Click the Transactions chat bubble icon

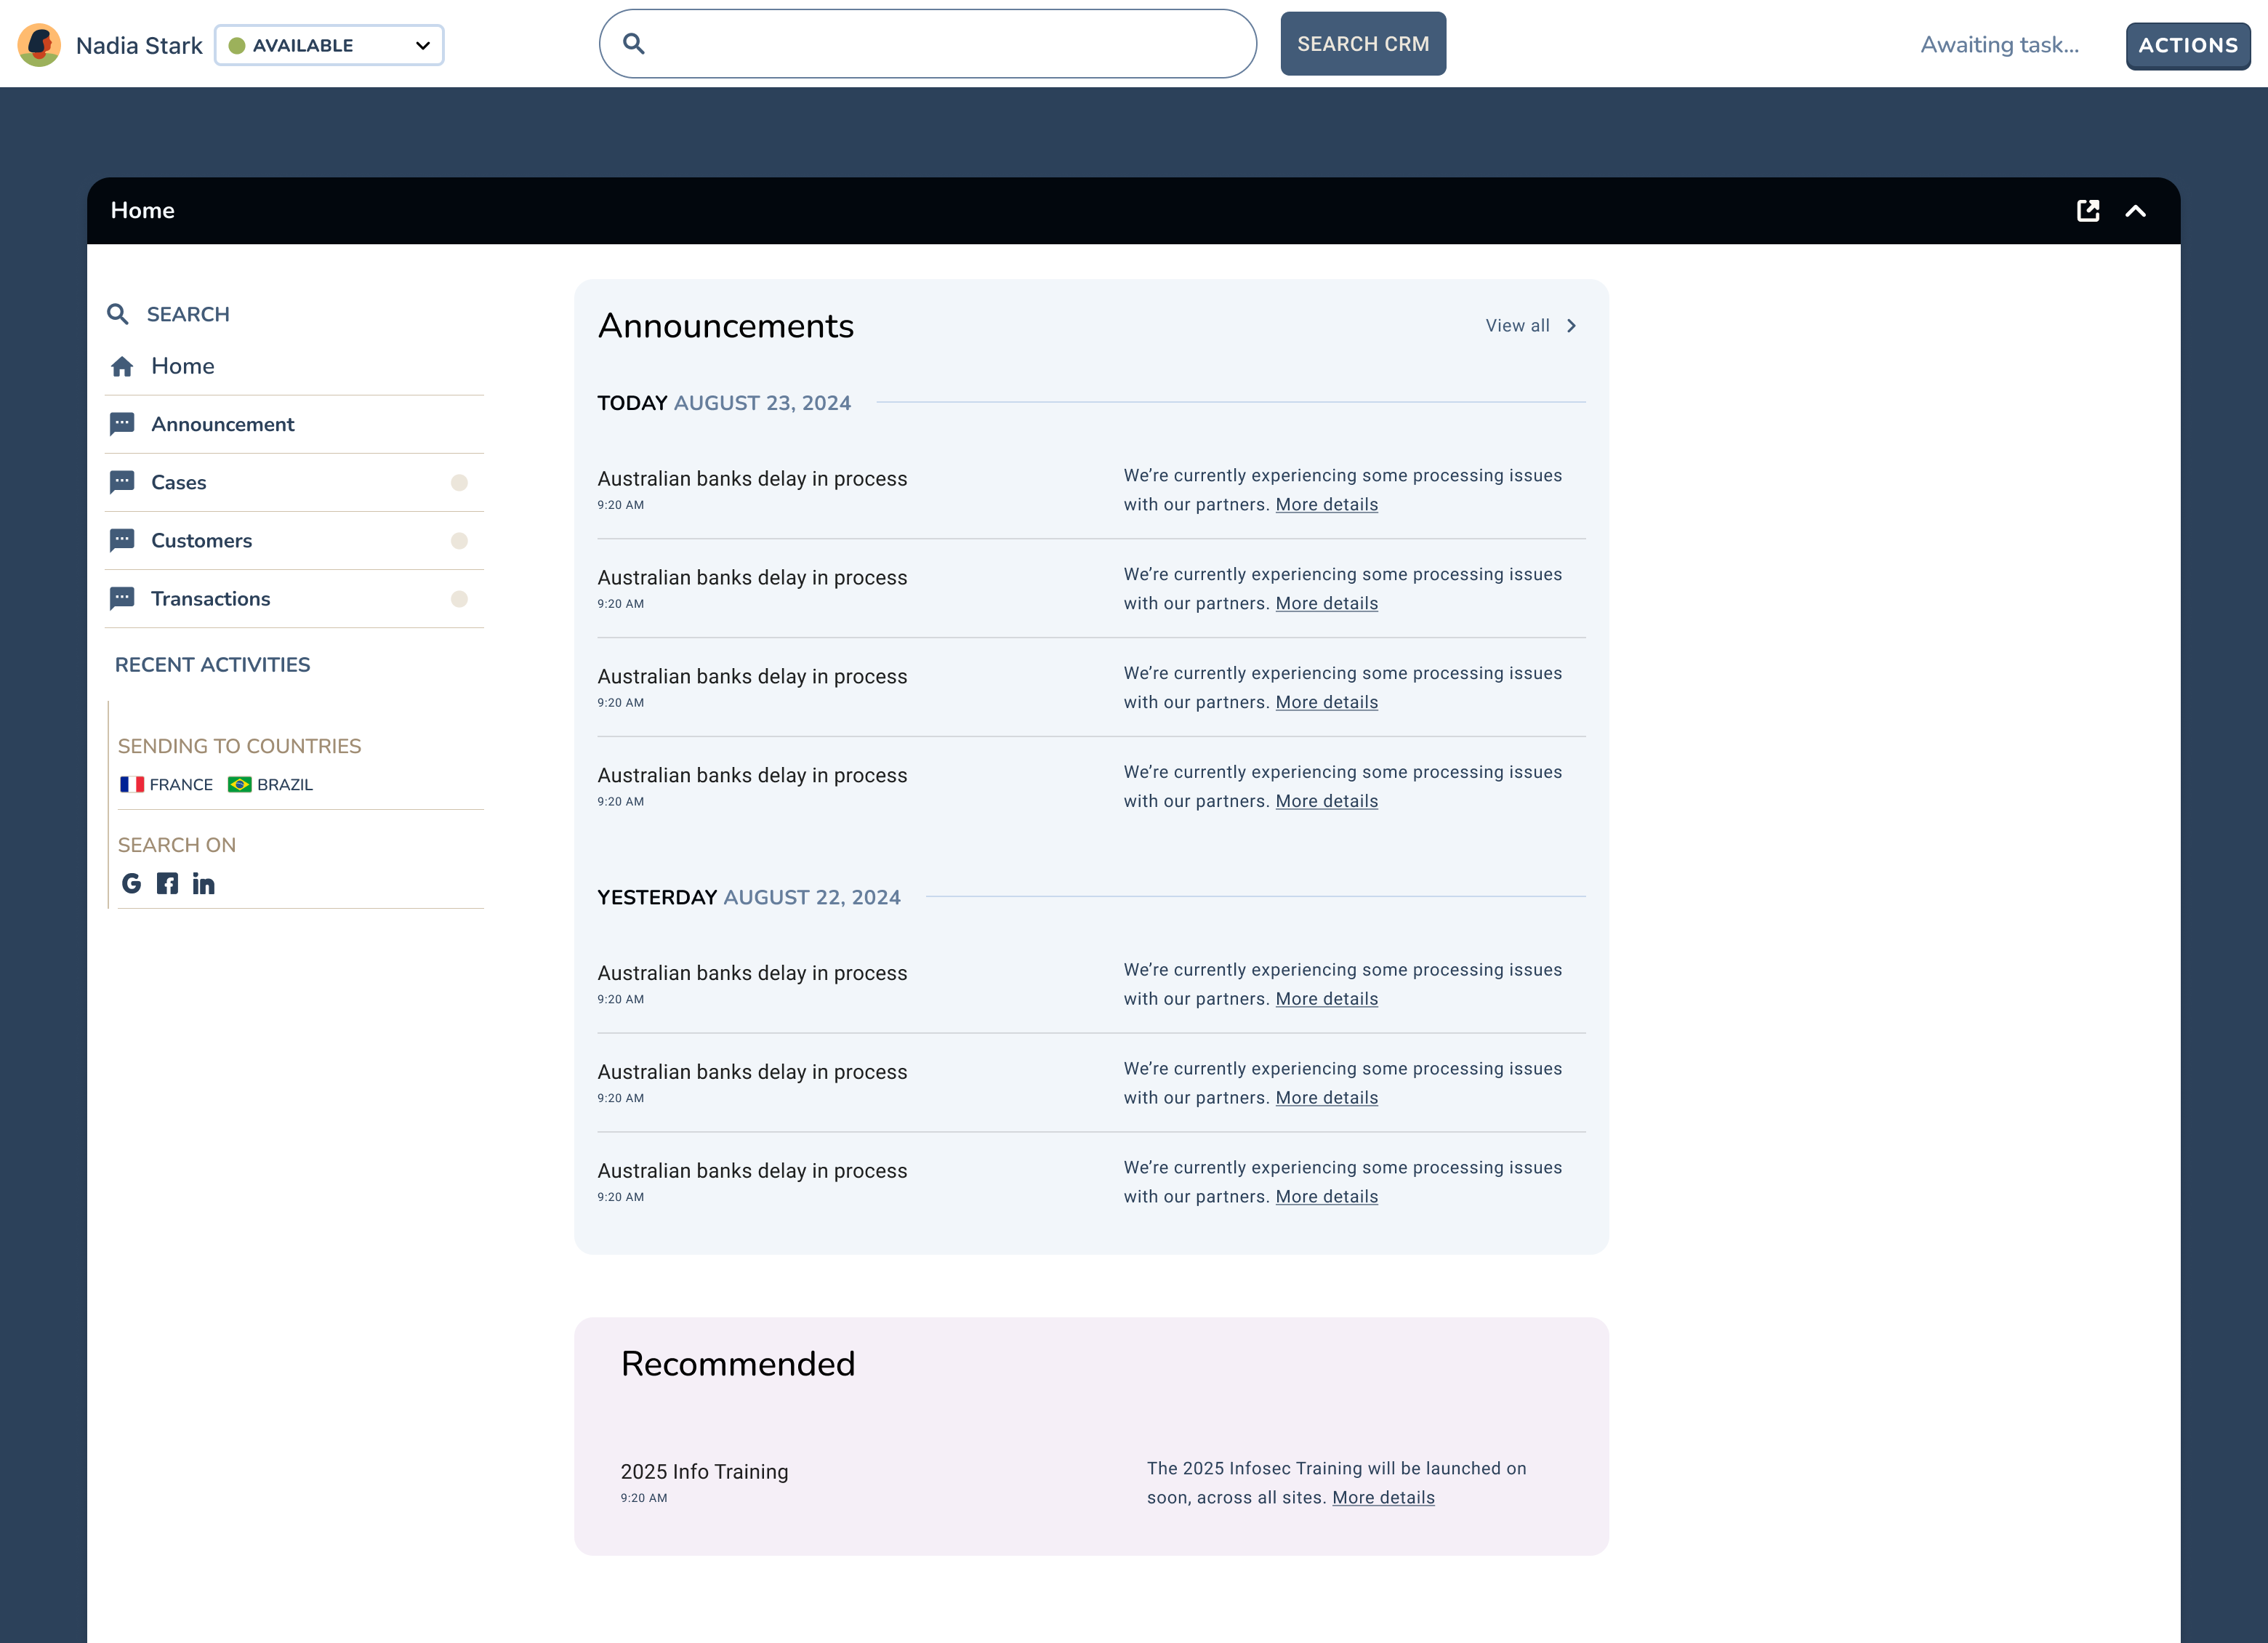click(x=122, y=598)
